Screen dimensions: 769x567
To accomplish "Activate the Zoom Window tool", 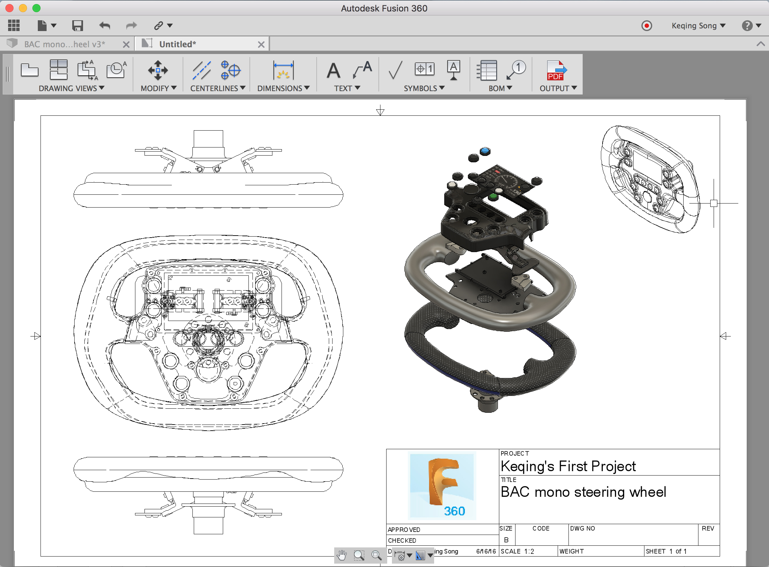I will click(x=359, y=555).
